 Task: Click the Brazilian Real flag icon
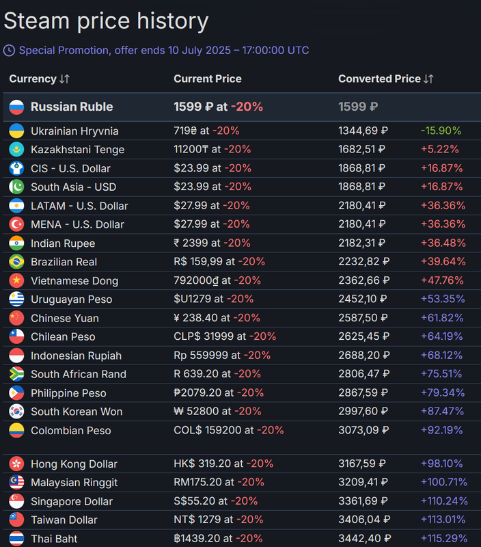pos(16,262)
